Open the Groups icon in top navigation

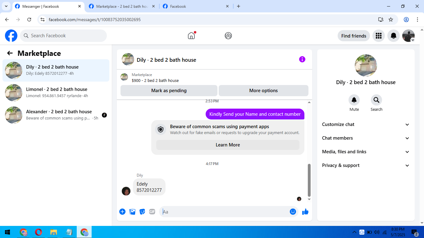tap(228, 36)
